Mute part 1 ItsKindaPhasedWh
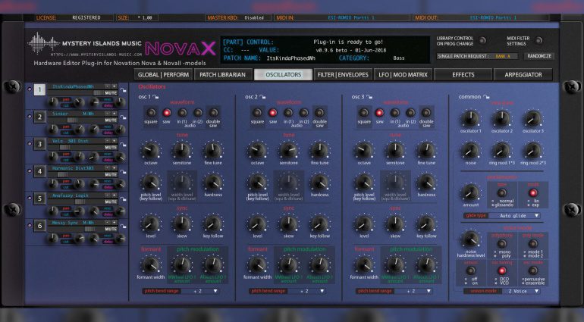 click(x=109, y=92)
